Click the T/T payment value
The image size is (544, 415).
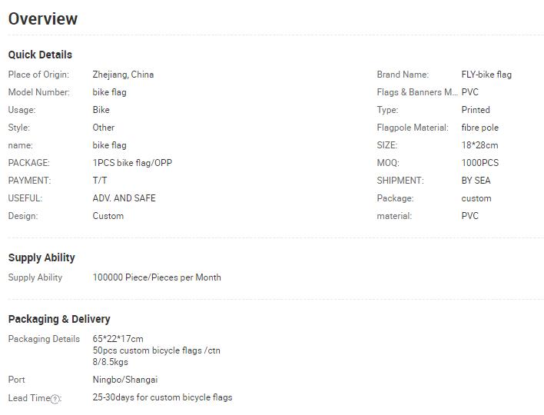[100, 181]
